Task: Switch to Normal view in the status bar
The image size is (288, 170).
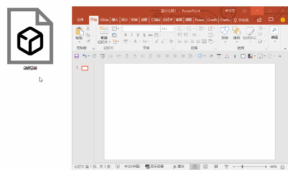Action: [x=195, y=166]
